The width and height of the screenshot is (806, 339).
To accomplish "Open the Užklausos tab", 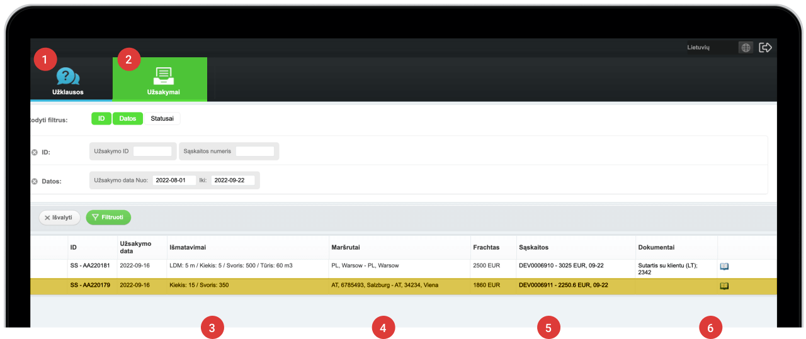I will click(x=67, y=79).
